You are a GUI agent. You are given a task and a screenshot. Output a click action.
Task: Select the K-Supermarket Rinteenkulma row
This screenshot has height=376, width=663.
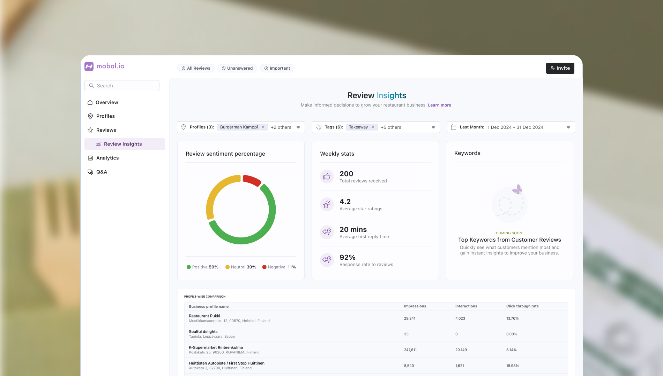[x=376, y=350]
